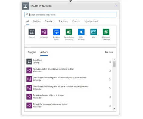The width and height of the screenshot is (143, 119).
Task: Open the My clipboard tab
Action: coord(91,21)
